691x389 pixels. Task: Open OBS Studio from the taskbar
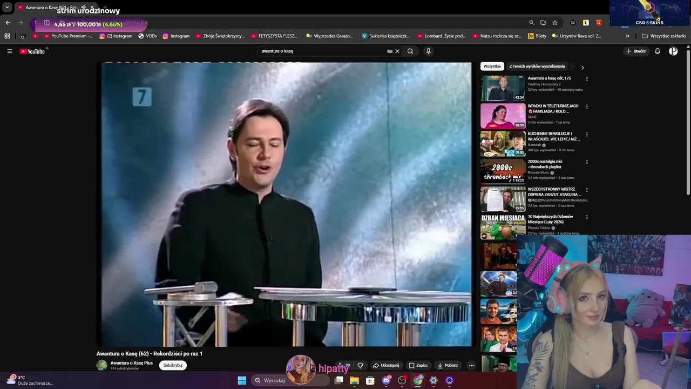click(x=402, y=380)
